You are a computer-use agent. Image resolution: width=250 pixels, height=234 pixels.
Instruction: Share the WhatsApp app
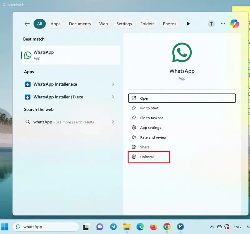(x=182, y=147)
